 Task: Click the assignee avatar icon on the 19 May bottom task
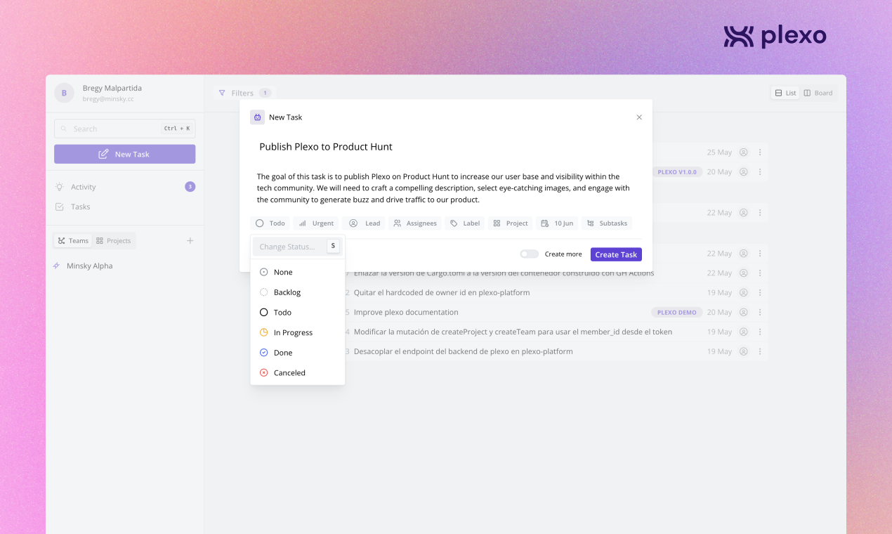point(743,351)
